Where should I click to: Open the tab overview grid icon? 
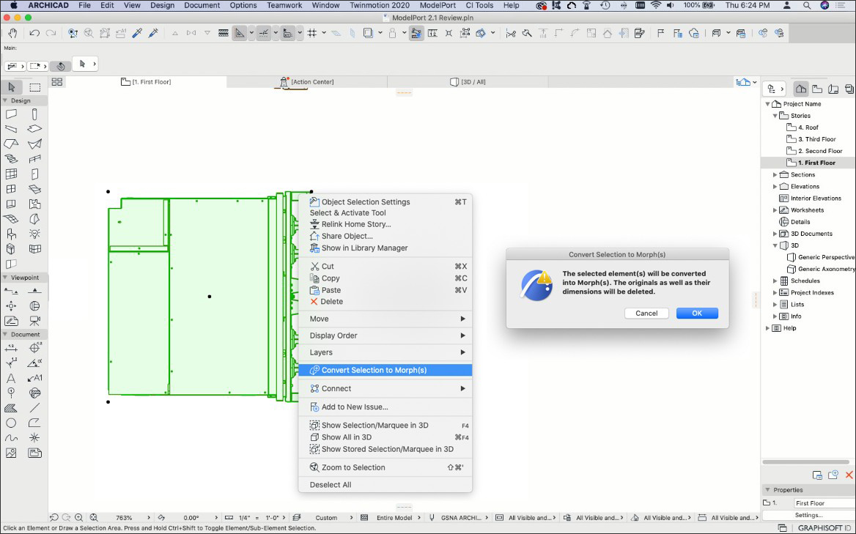click(x=56, y=82)
